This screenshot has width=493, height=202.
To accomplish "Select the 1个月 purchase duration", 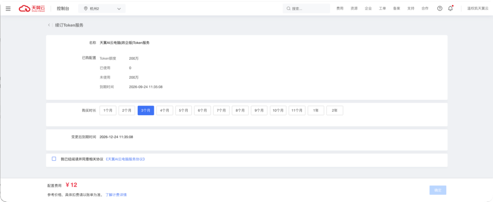I will 108,110.
